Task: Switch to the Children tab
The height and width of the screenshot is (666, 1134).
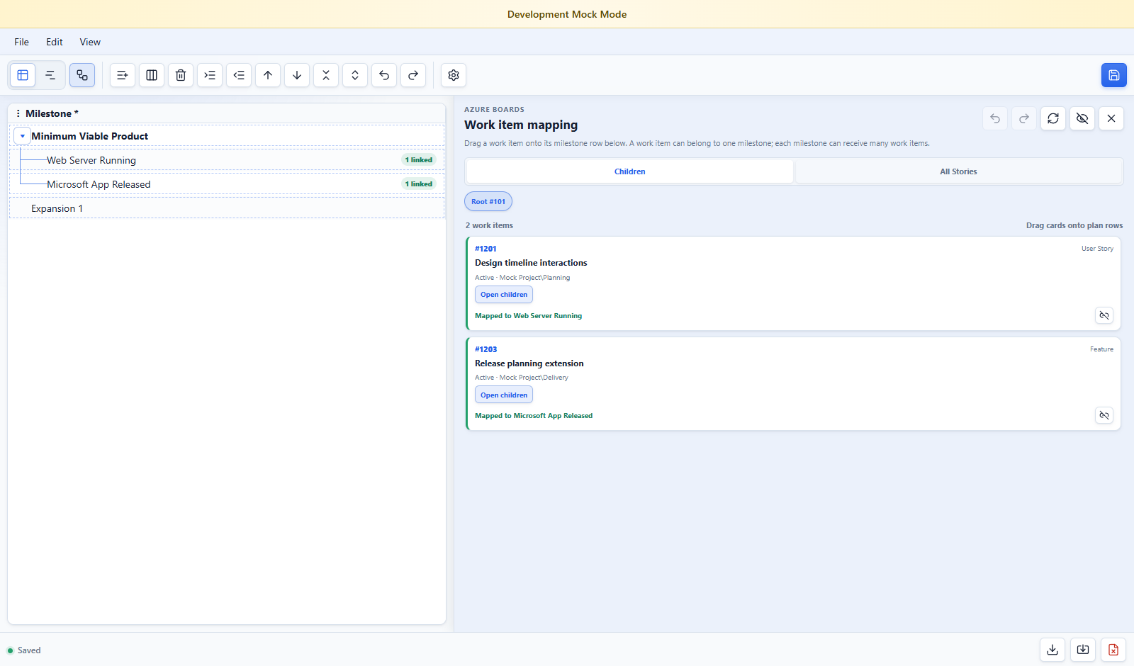Action: pyautogui.click(x=630, y=171)
